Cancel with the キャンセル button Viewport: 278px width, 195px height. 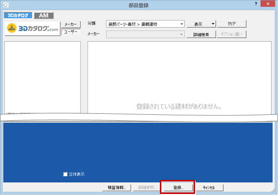click(x=209, y=187)
